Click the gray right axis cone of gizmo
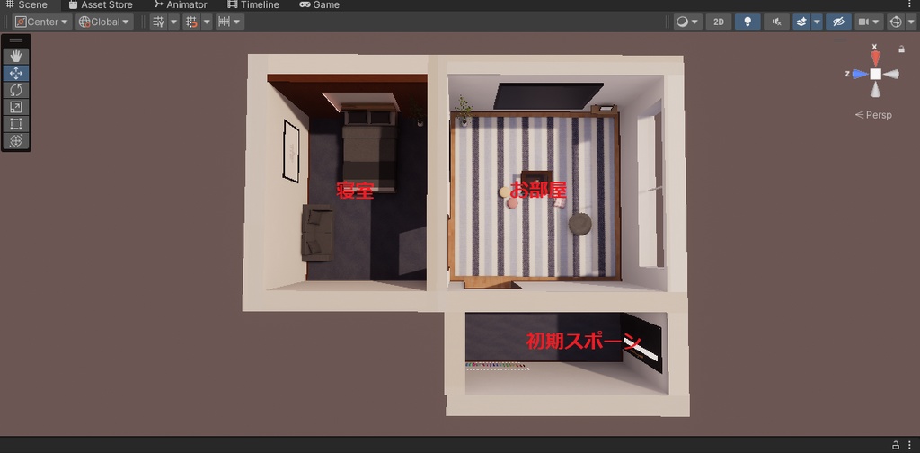 tap(891, 74)
